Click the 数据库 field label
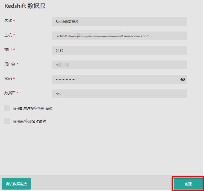 (10, 93)
